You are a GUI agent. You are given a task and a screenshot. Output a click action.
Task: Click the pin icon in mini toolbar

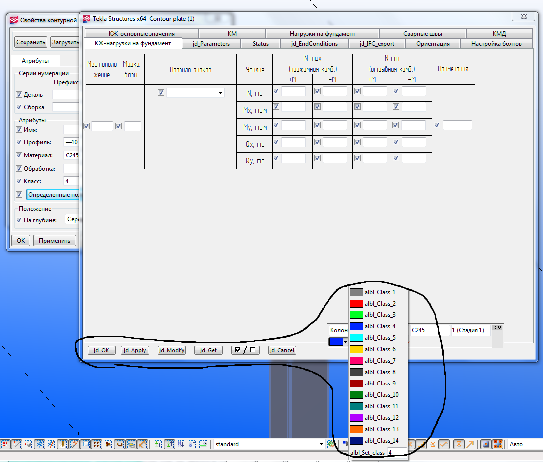click(x=499, y=328)
